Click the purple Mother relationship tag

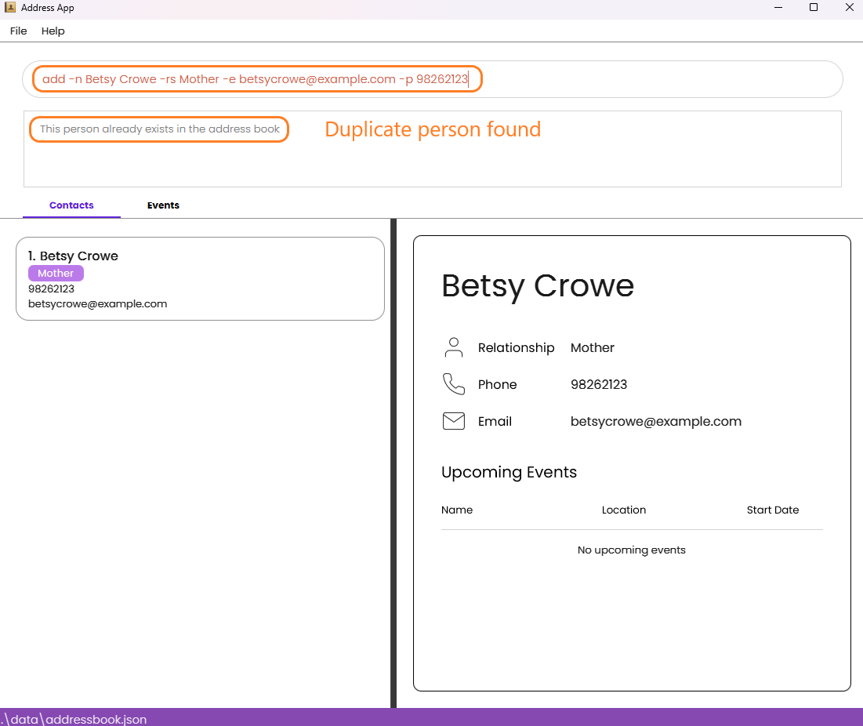tap(56, 273)
